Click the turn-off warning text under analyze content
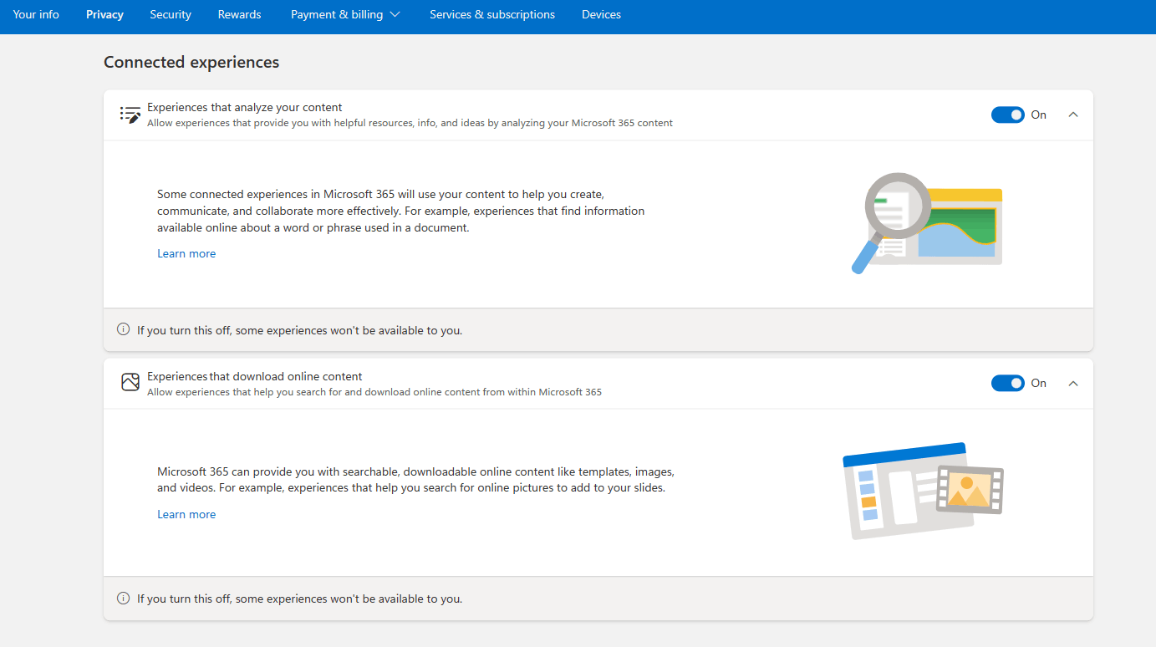Screen dimensions: 1156x647 coord(299,330)
